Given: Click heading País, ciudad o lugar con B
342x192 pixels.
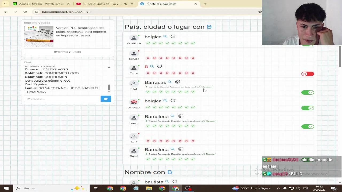Looking at the screenshot, I should (x=168, y=27).
